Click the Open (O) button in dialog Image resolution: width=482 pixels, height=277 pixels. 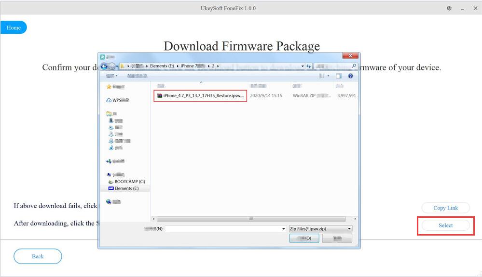[x=304, y=238]
